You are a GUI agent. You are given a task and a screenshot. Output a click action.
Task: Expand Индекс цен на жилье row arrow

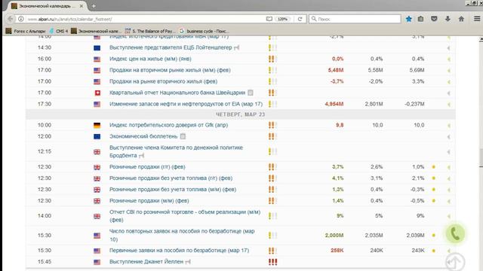pyautogui.click(x=449, y=59)
